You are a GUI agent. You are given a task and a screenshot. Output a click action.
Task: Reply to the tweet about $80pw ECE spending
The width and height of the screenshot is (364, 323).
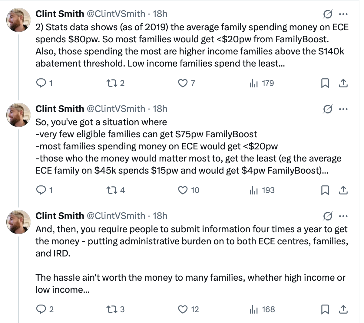pos(41,83)
